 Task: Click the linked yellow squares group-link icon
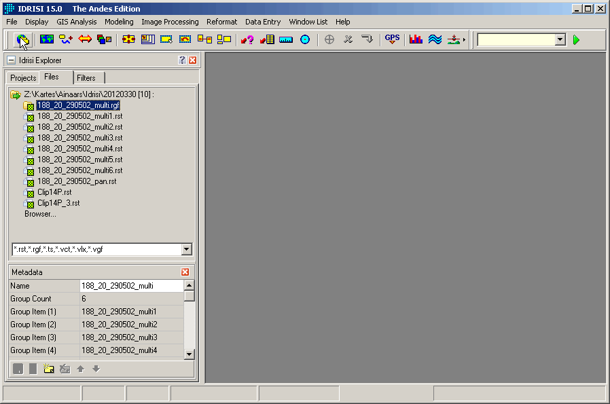tap(204, 39)
